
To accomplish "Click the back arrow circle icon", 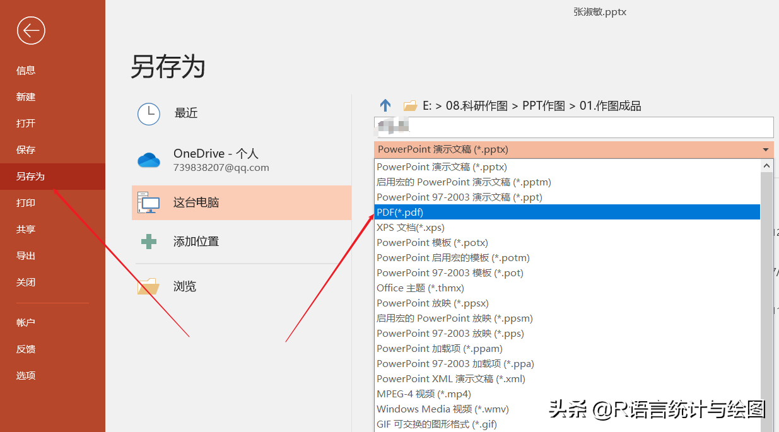I will tap(31, 30).
